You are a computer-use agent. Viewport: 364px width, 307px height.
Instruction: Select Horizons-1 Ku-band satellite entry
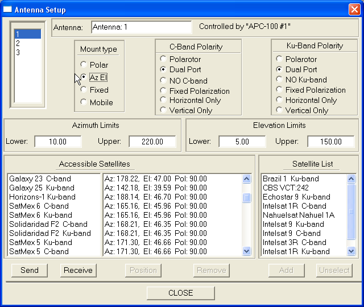tap(42, 197)
